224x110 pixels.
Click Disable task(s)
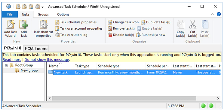[x=121, y=35]
